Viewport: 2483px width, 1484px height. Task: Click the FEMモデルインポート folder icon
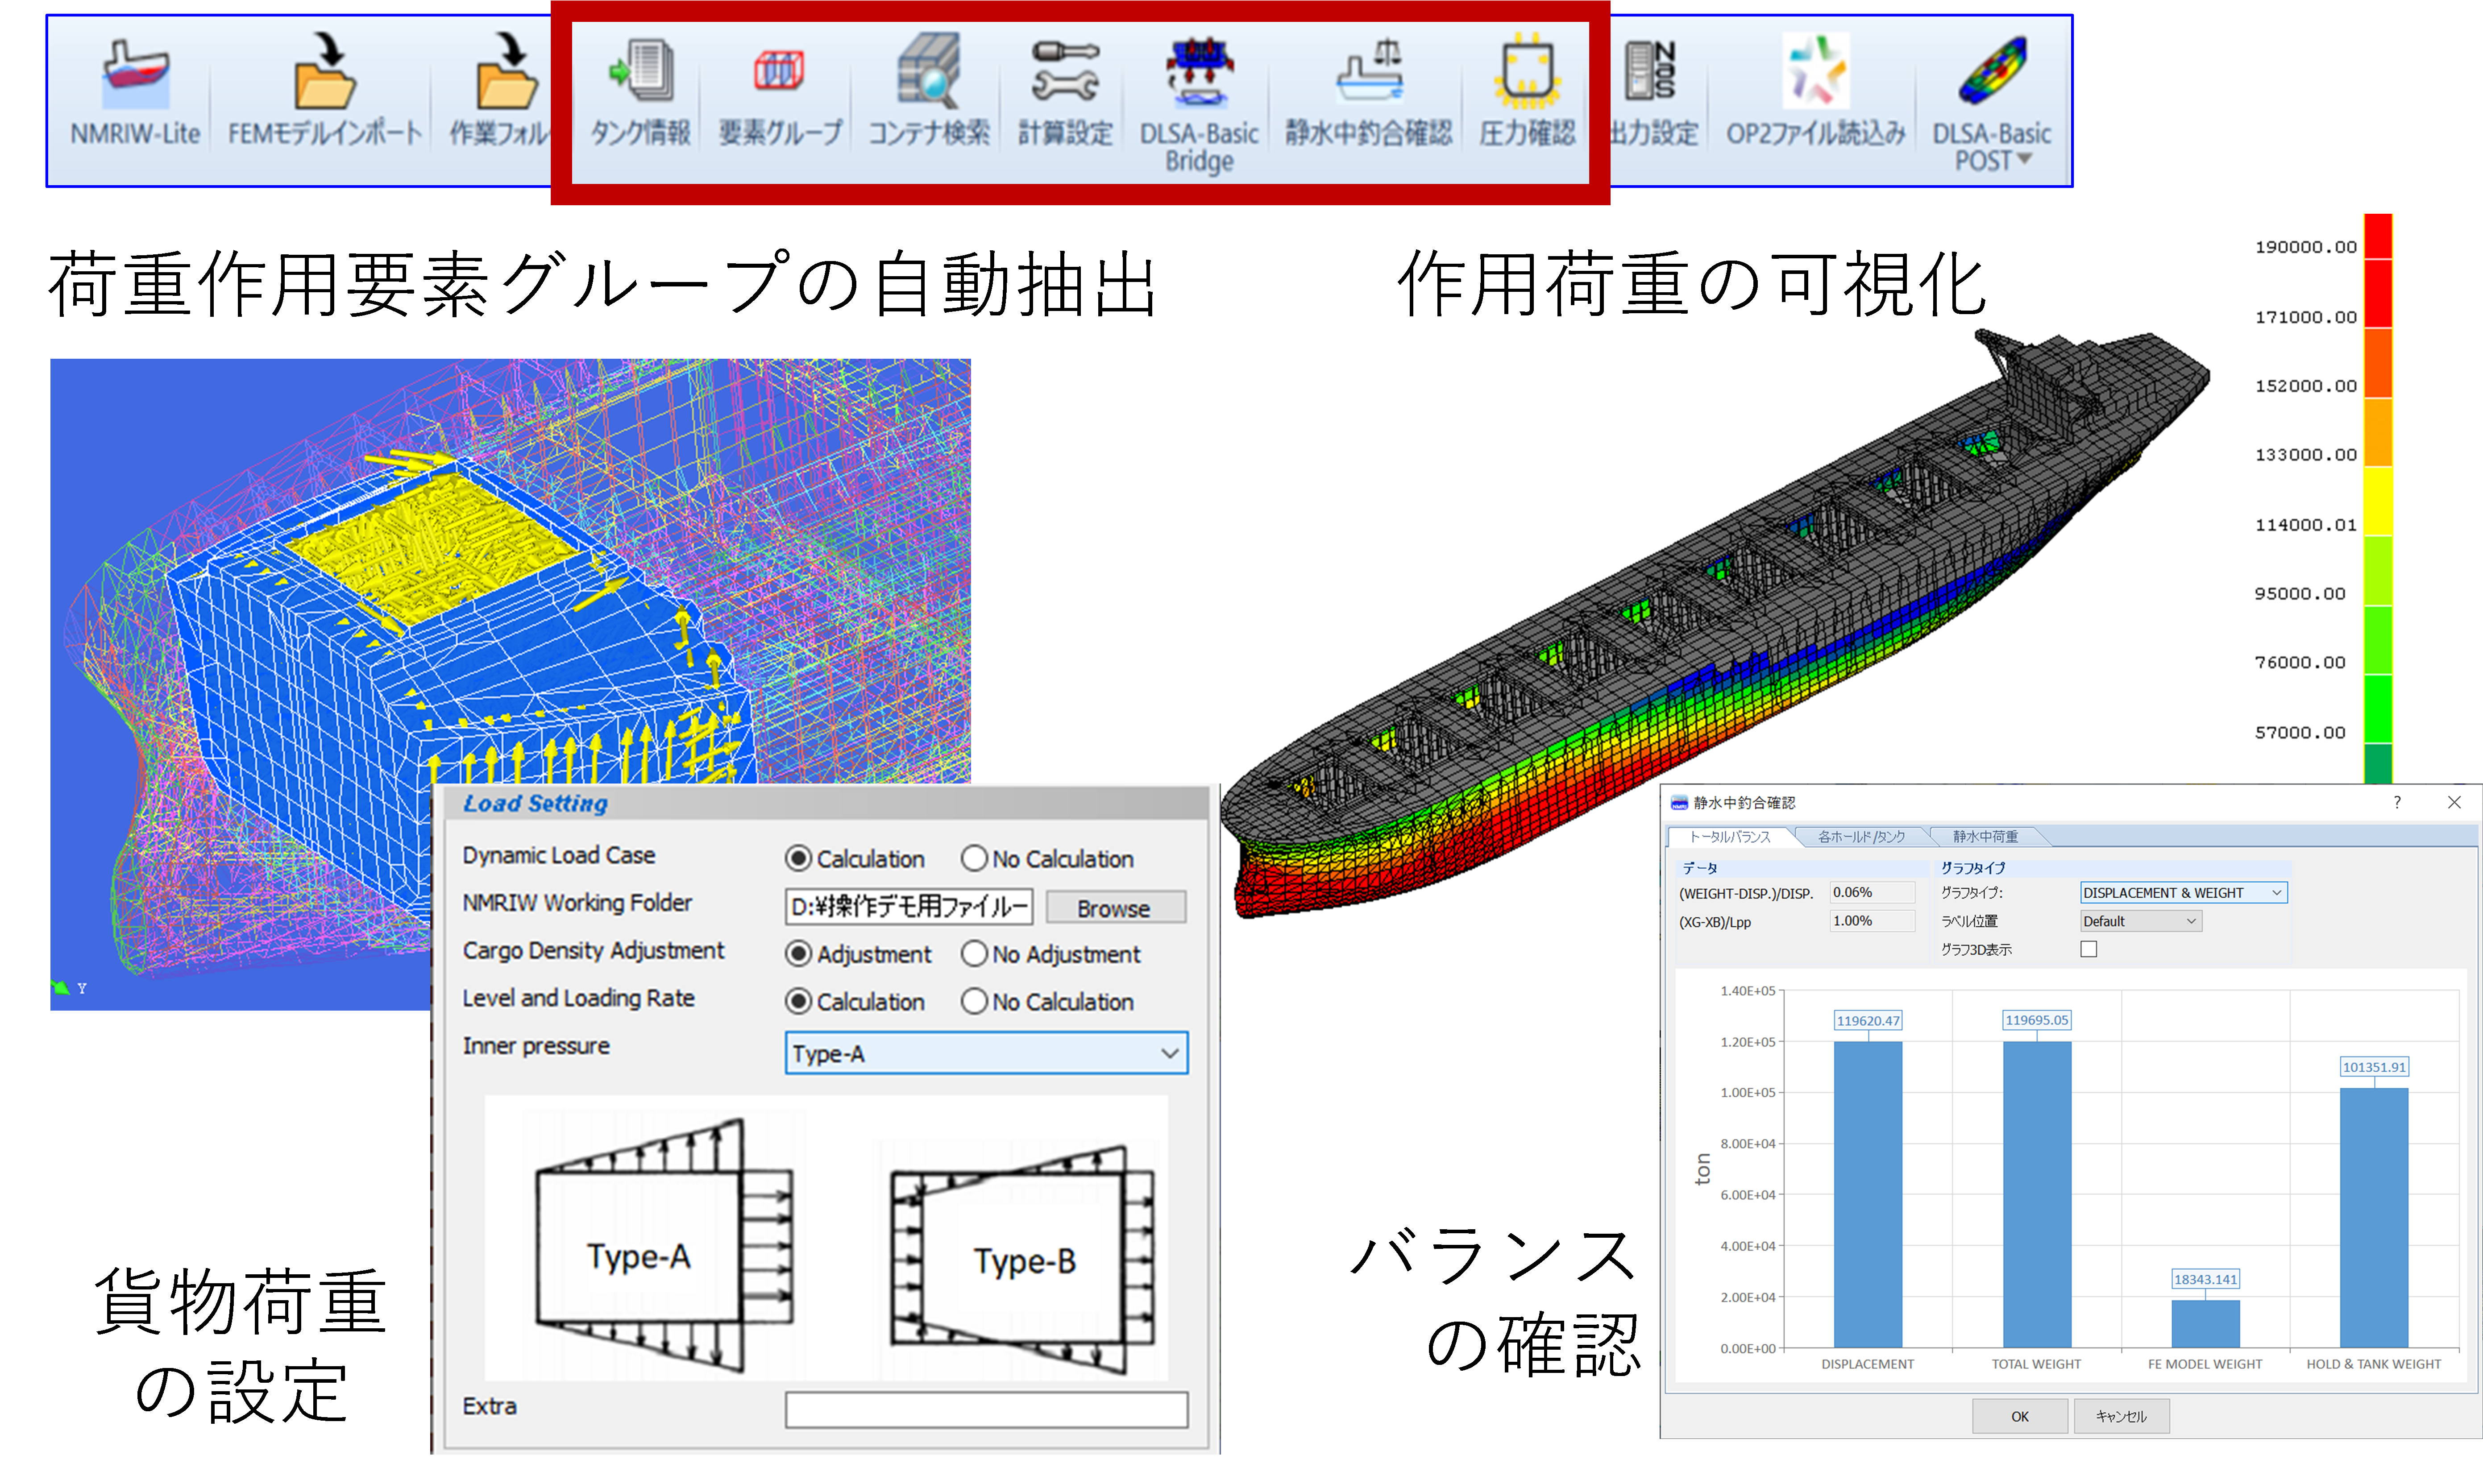[x=325, y=70]
